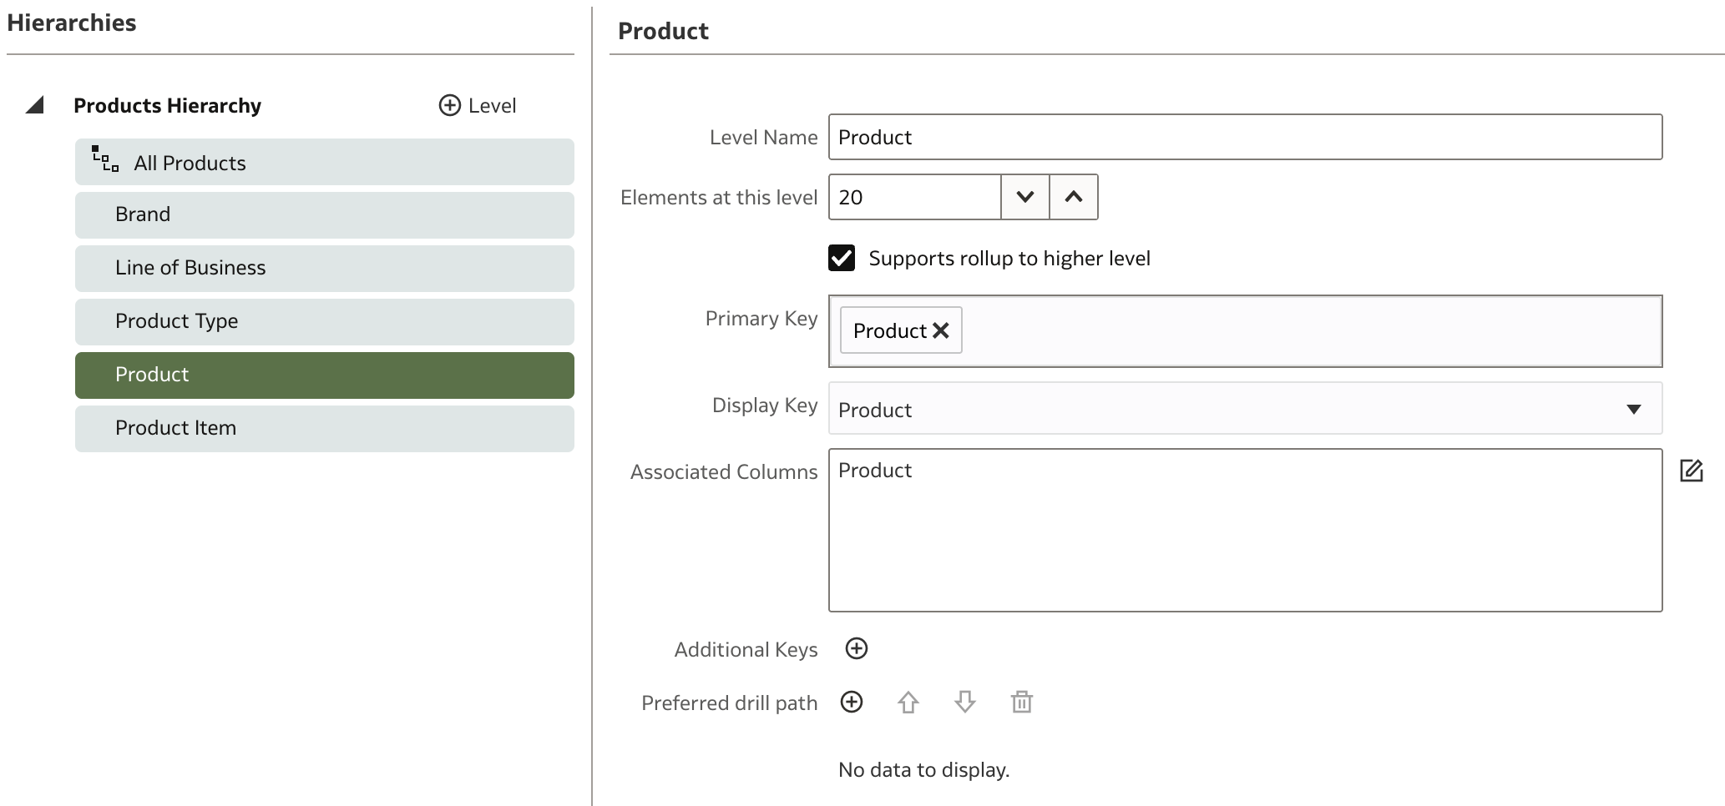Move drill path up arrow

pyautogui.click(x=908, y=703)
